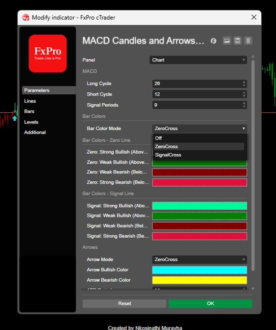Click the Long Cycle label

pos(99,84)
